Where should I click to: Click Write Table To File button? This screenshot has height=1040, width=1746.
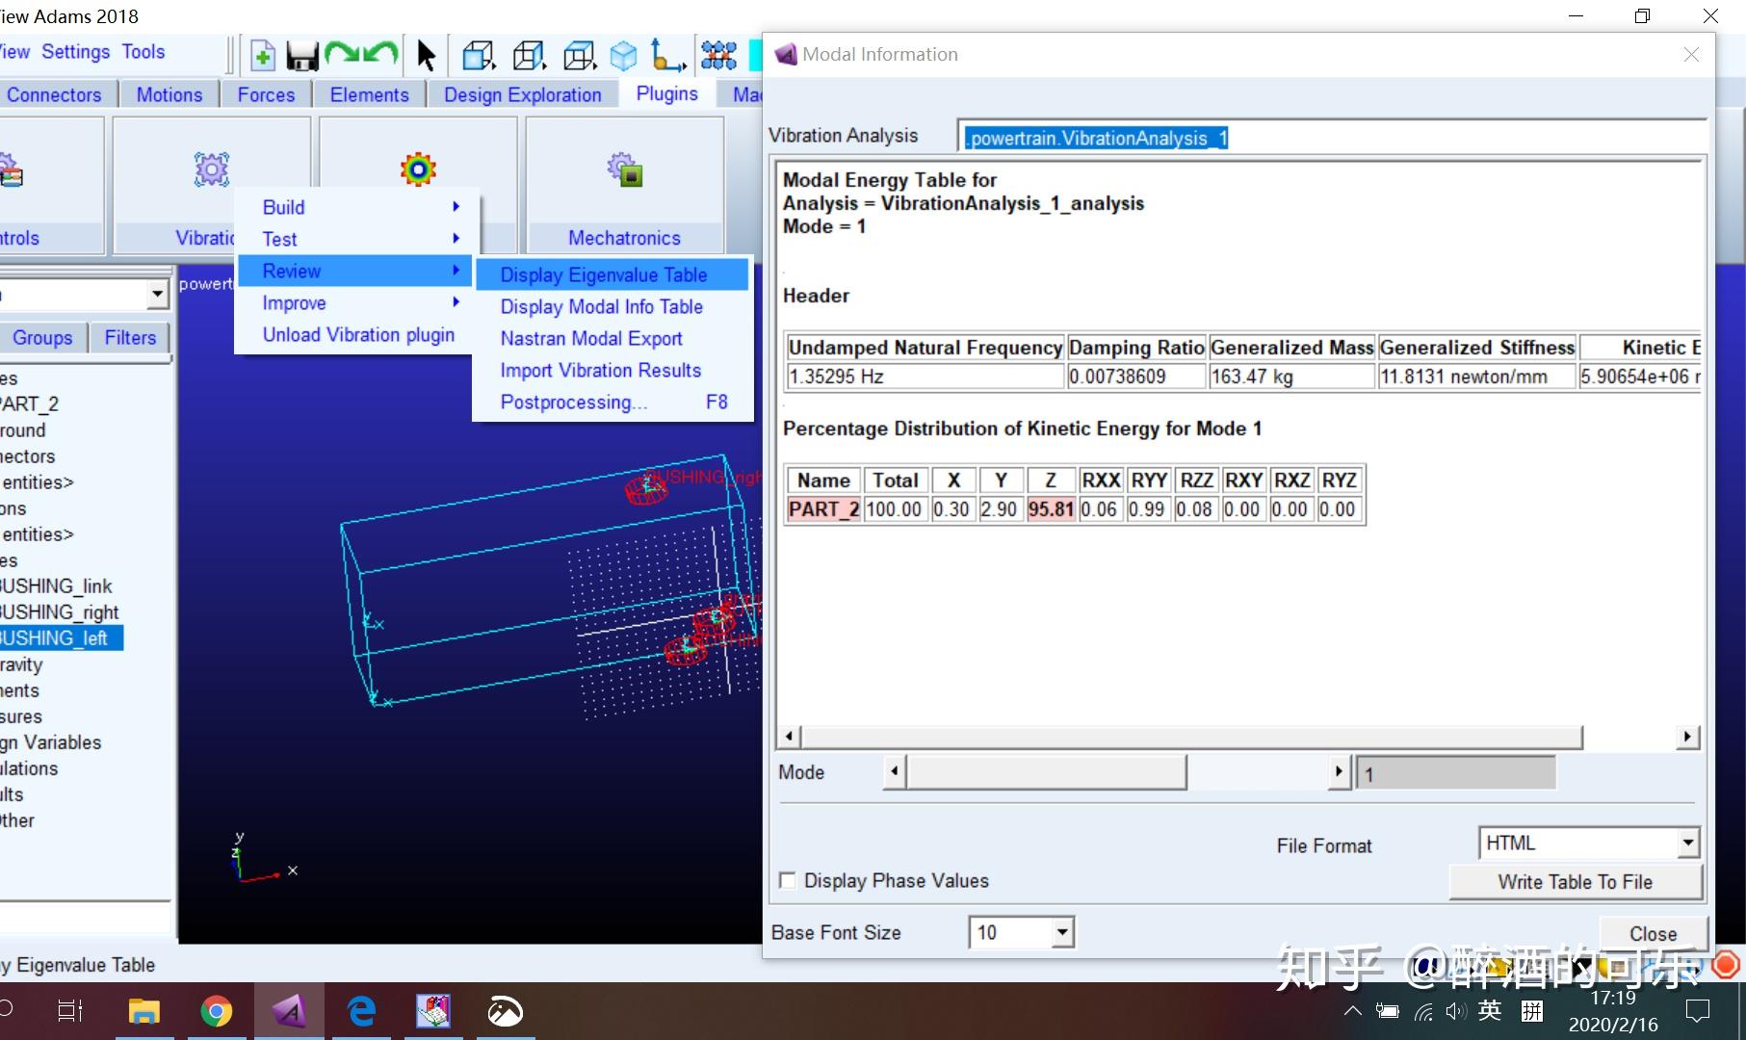1575,881
